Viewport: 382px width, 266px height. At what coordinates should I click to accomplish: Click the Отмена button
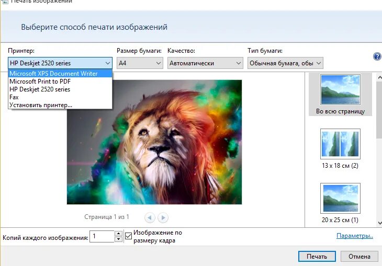click(359, 256)
